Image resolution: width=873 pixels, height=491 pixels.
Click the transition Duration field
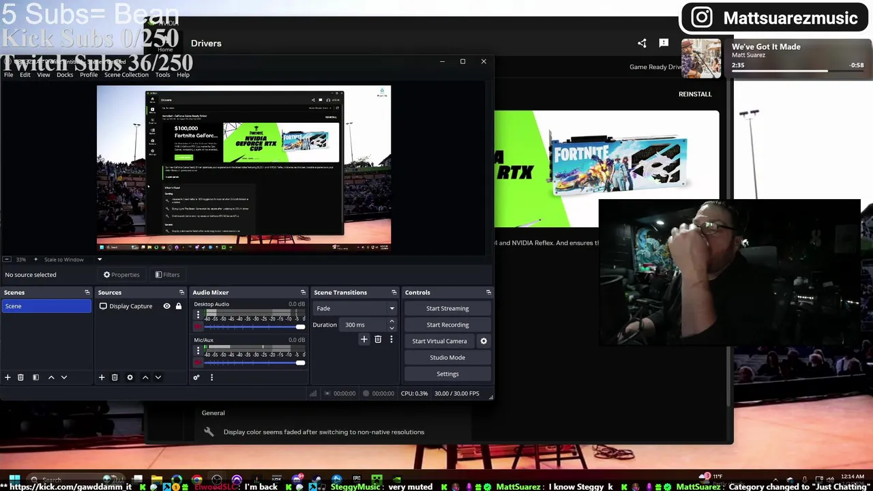(363, 325)
